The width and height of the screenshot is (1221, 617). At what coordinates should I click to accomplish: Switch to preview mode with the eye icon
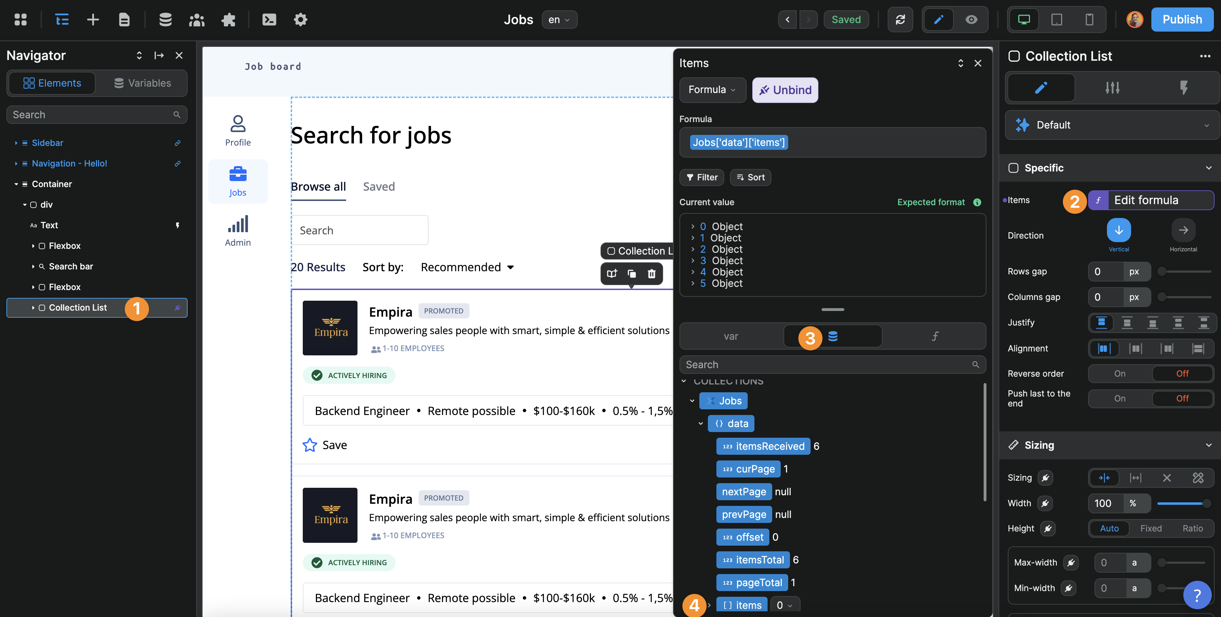(971, 20)
